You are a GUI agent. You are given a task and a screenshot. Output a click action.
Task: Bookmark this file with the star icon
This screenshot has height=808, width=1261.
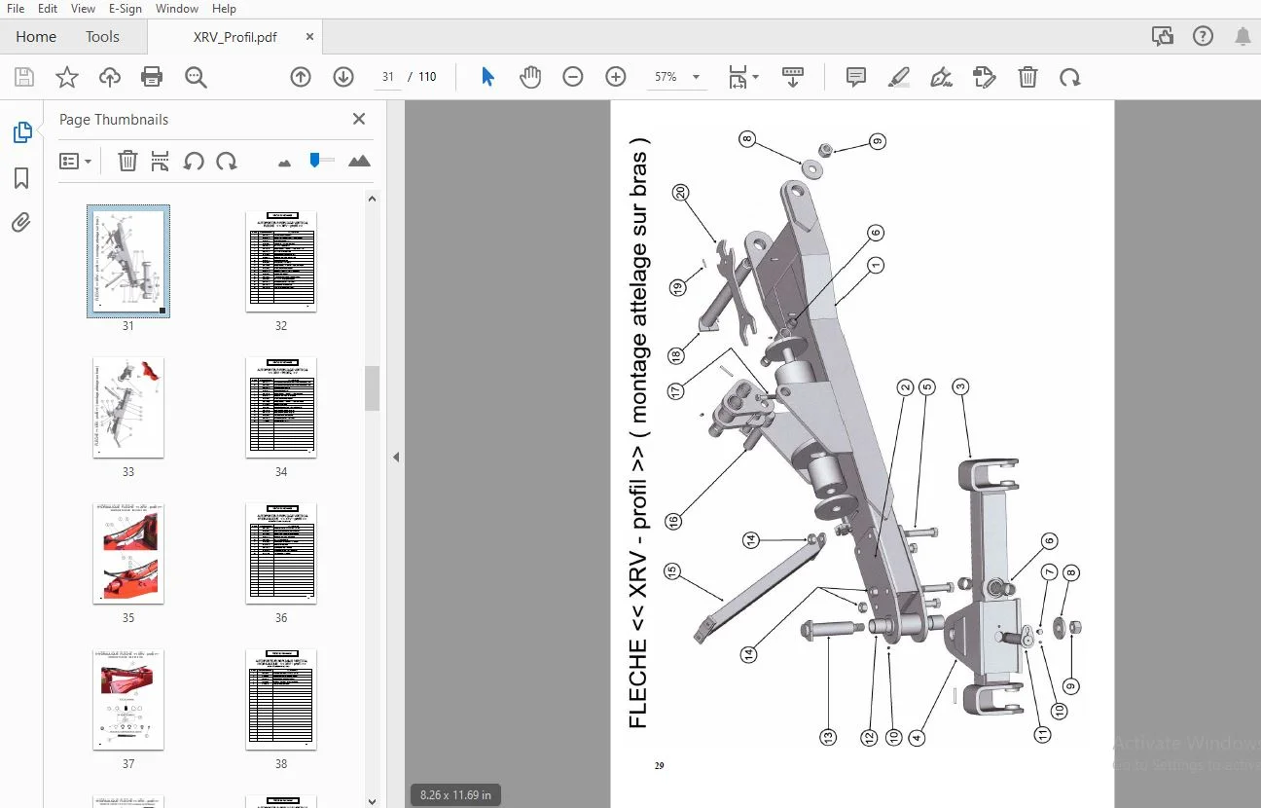(x=67, y=78)
